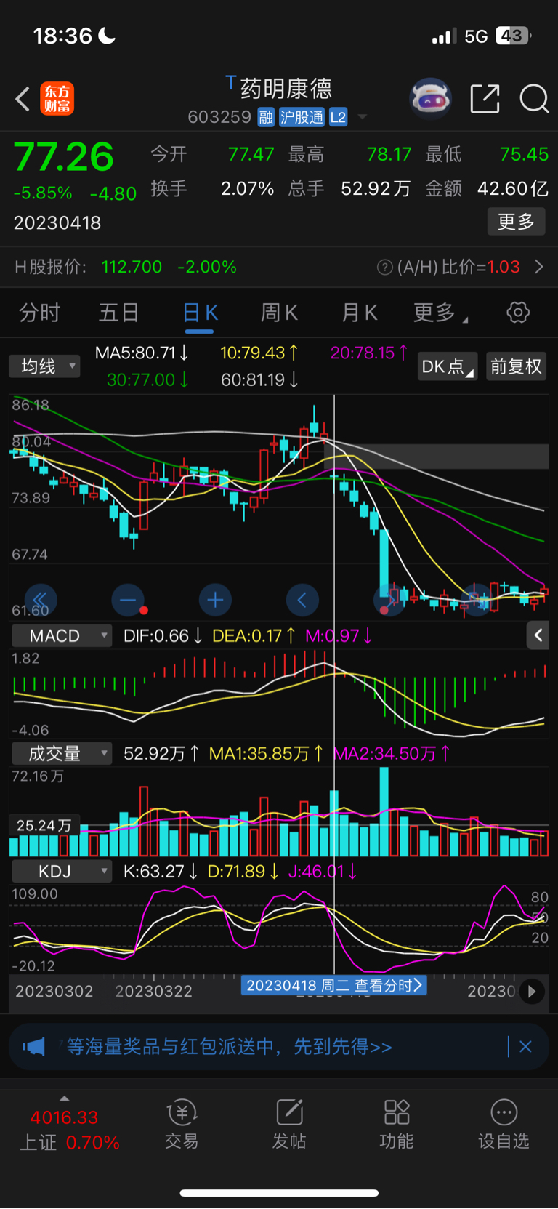Open the KDJ indicator dropdown
This screenshot has height=1209, width=558.
tap(62, 871)
